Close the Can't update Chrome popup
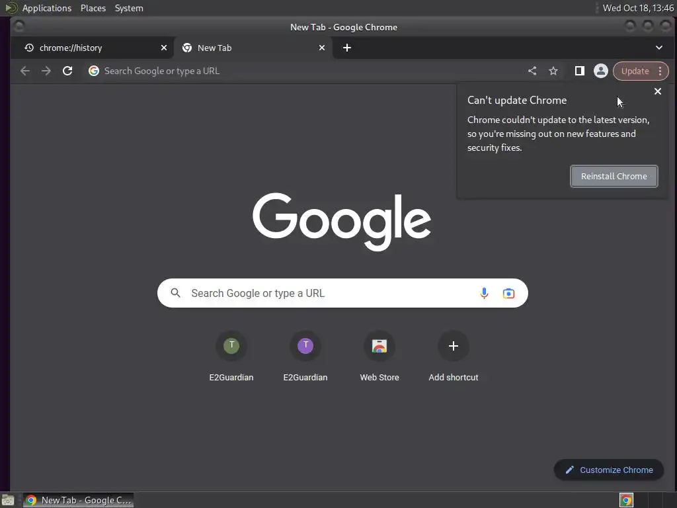The height and width of the screenshot is (508, 677). (x=658, y=91)
